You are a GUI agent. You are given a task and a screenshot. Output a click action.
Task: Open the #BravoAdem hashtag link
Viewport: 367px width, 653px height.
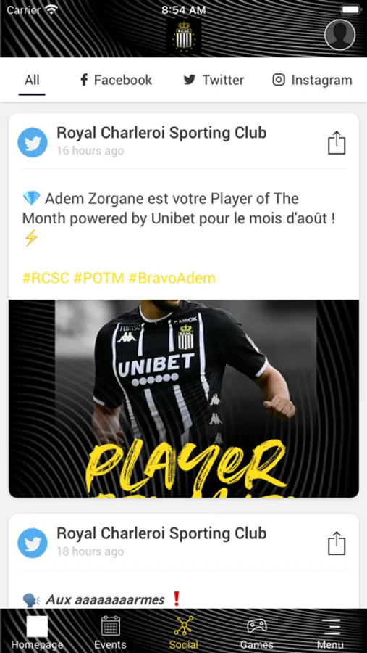coord(172,278)
